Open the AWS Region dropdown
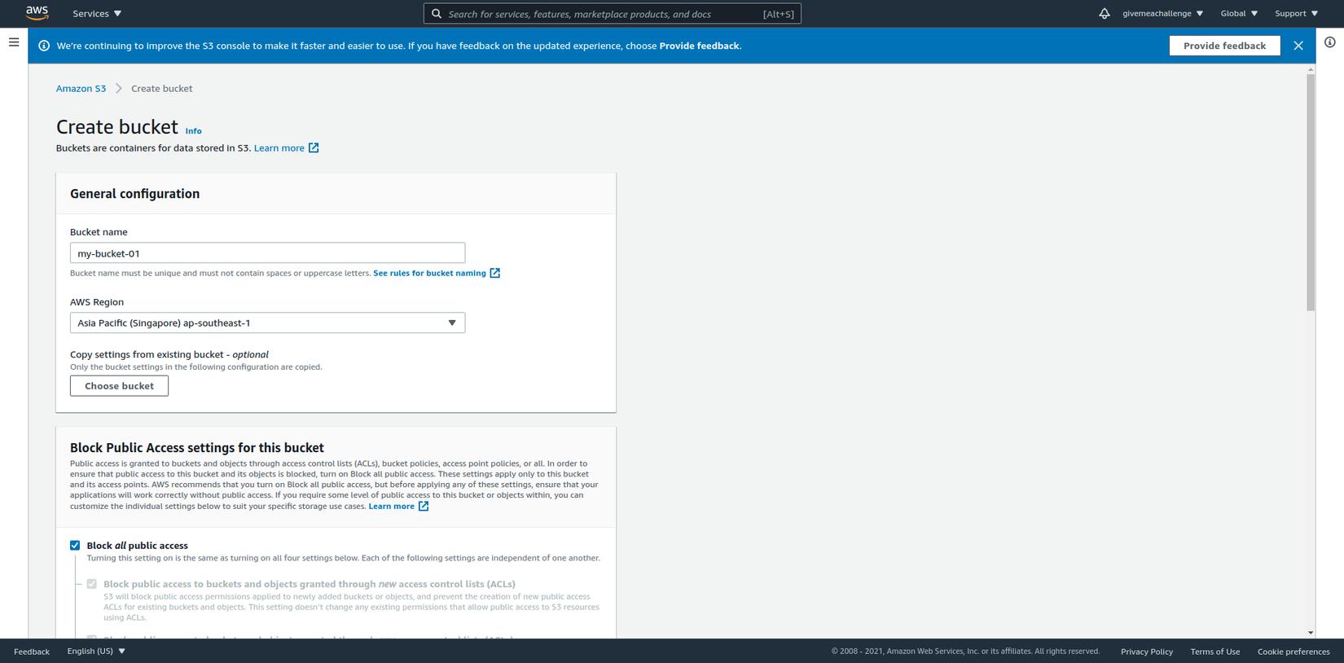This screenshot has height=663, width=1344. pyautogui.click(x=267, y=323)
